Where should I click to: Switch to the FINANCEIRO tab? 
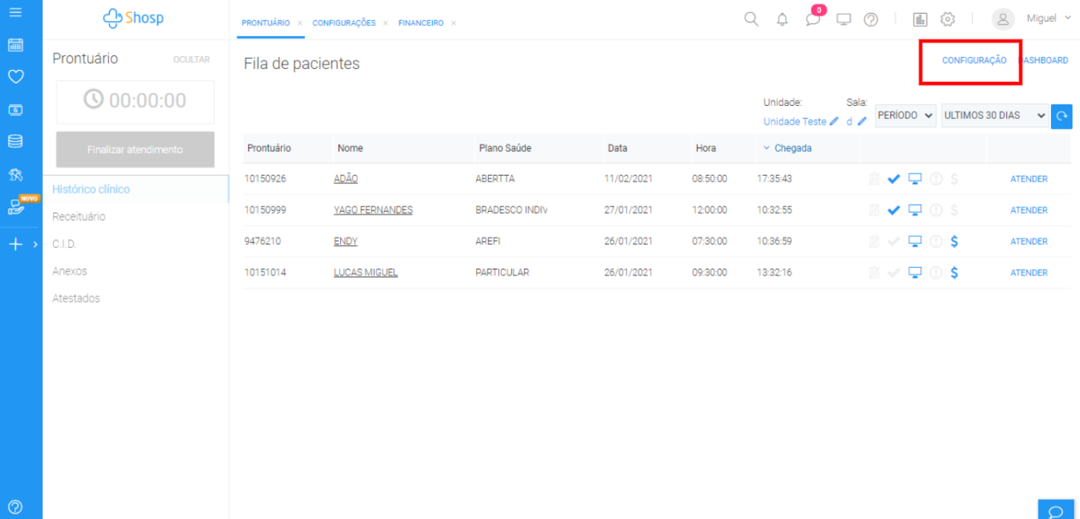pos(421,23)
